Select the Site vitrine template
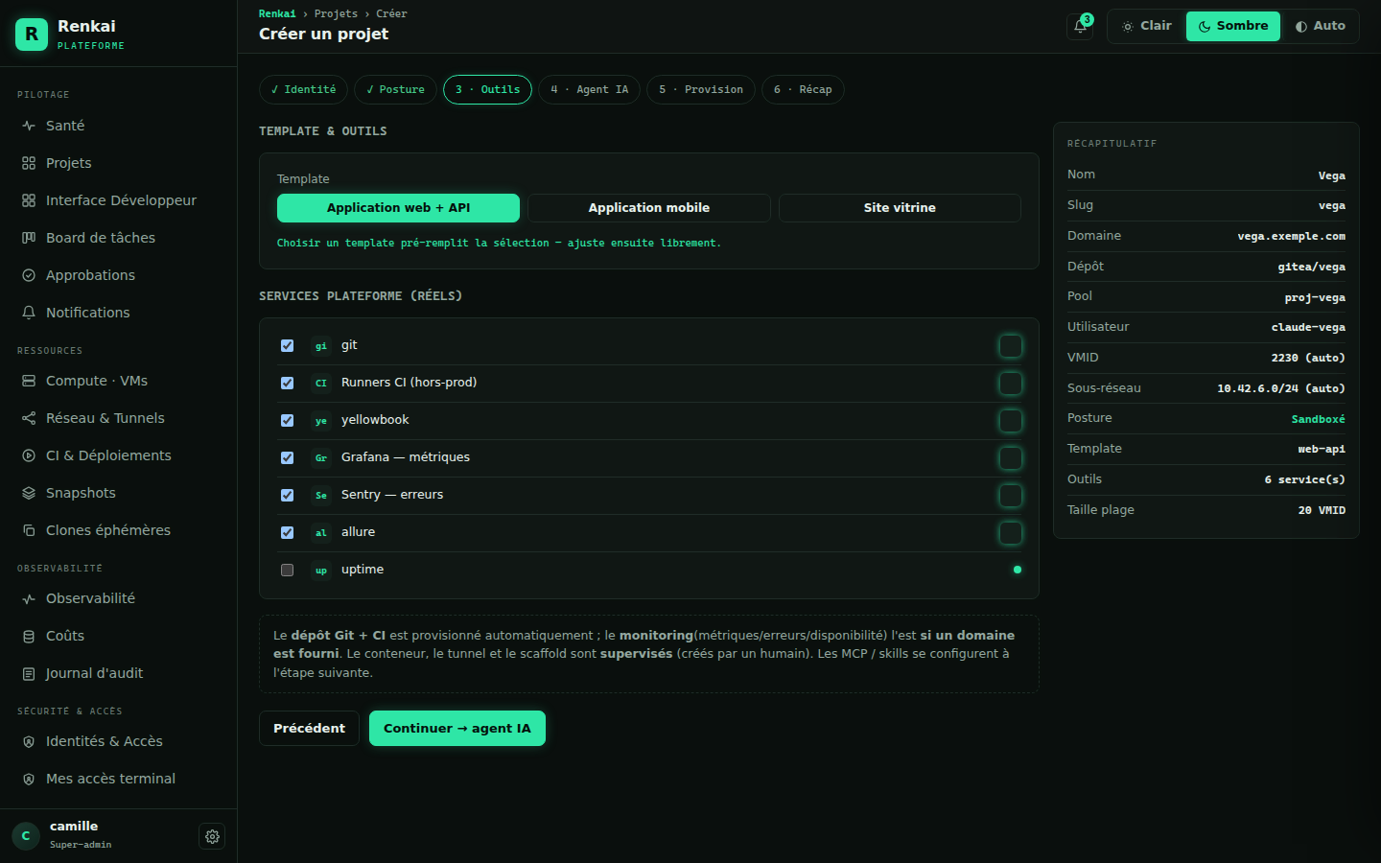 coord(900,208)
